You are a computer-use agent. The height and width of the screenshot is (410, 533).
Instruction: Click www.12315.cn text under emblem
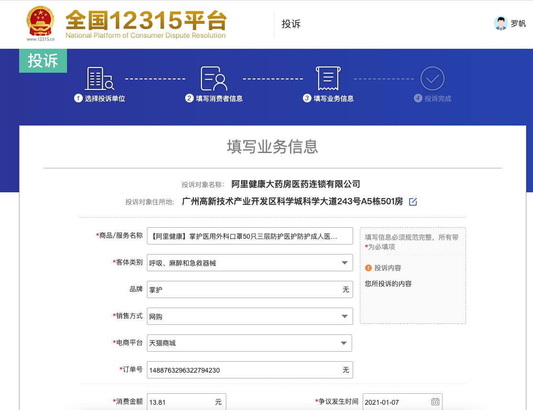click(x=41, y=39)
